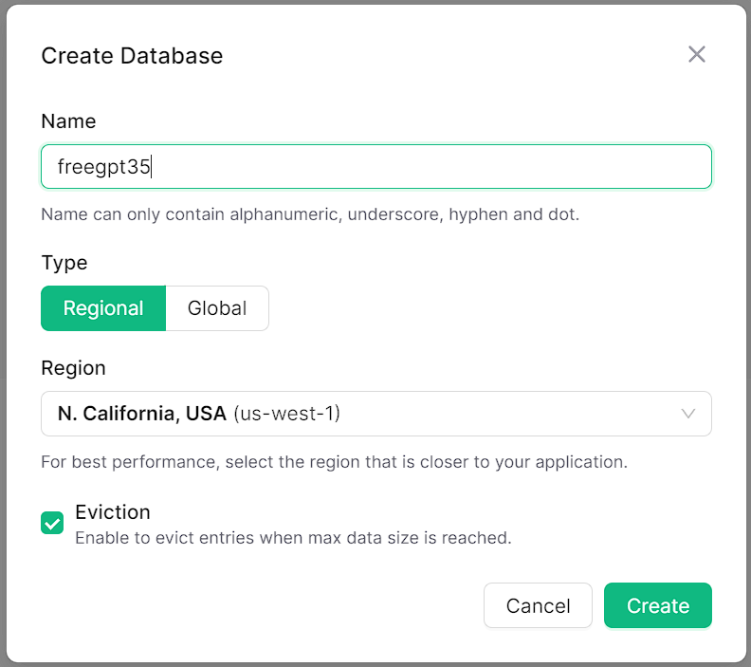Click the eviction description text
Image resolution: width=751 pixels, height=667 pixels.
(293, 538)
